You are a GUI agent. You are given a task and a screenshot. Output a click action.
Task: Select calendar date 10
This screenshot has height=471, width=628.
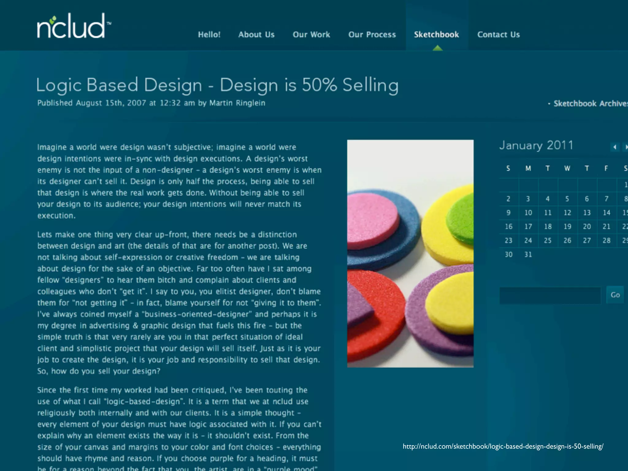coord(528,213)
